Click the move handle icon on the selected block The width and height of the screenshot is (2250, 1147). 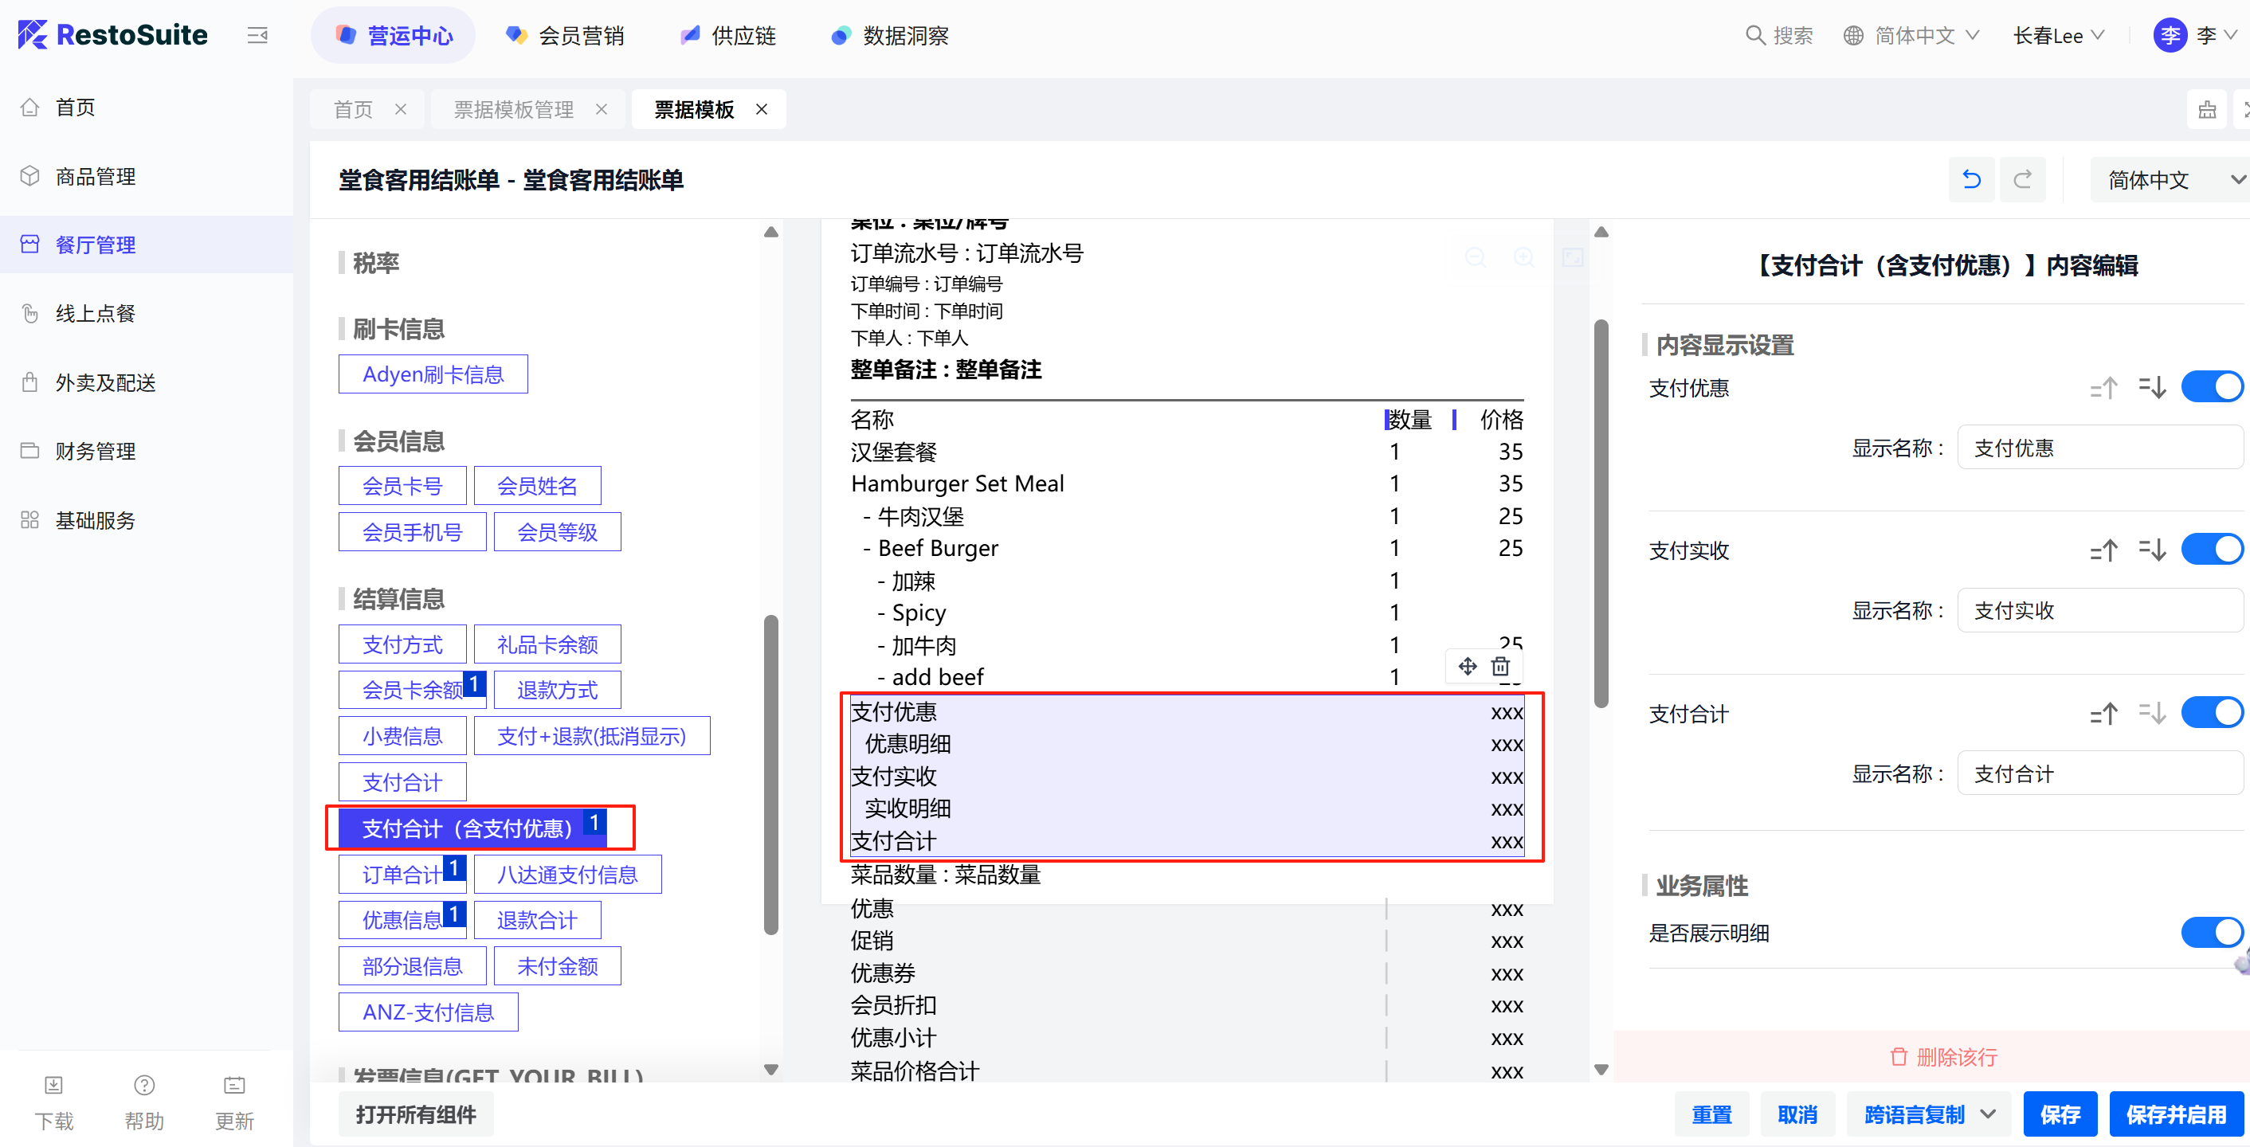point(1467,667)
